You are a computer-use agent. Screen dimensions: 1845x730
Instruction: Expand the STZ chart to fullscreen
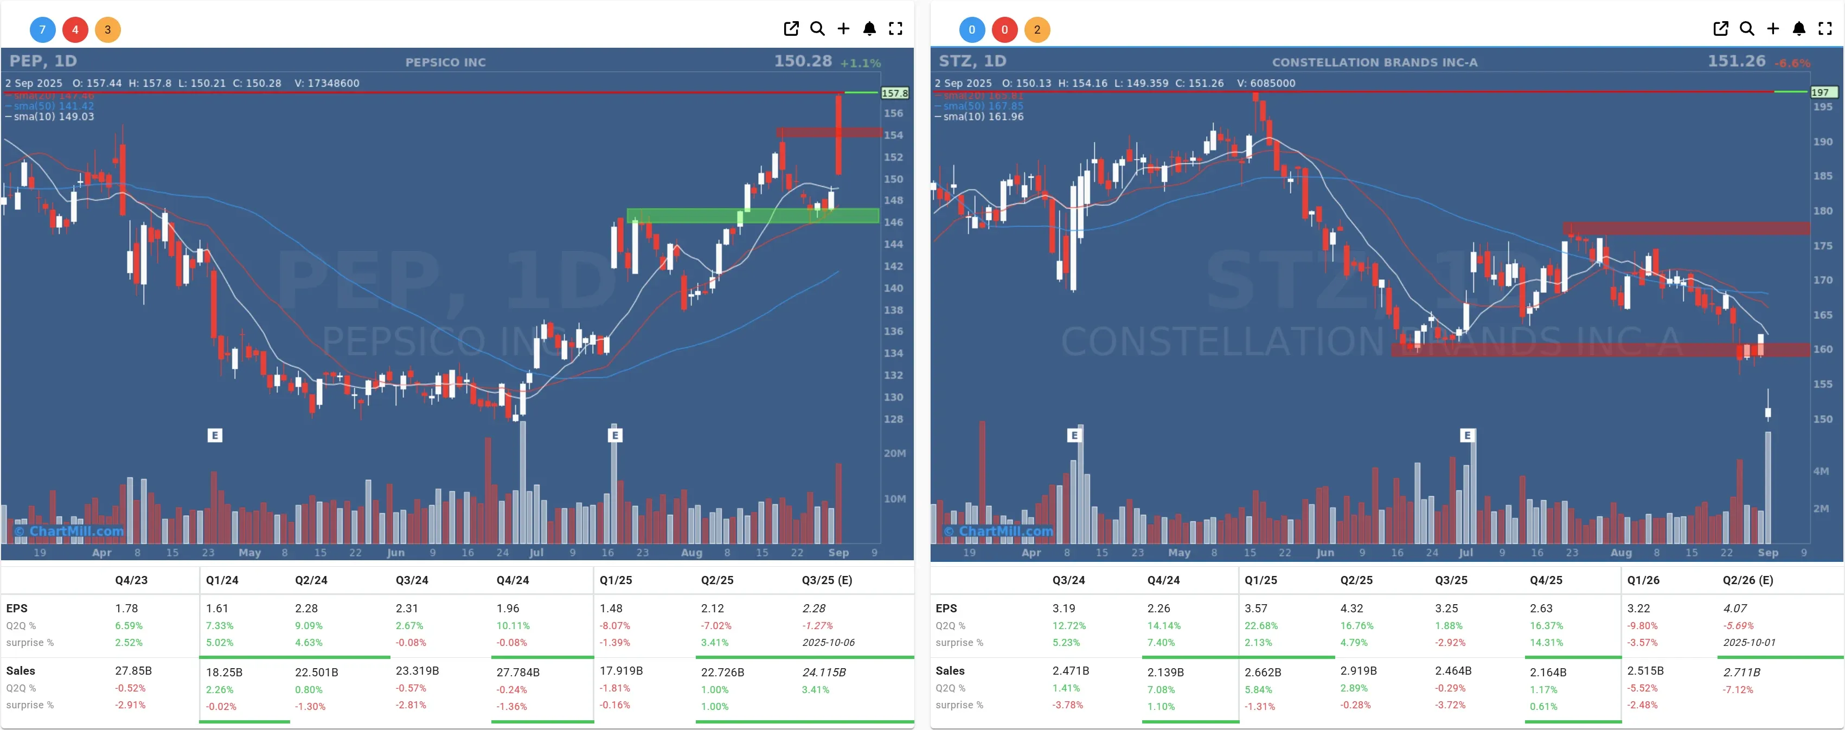pyautogui.click(x=1825, y=29)
